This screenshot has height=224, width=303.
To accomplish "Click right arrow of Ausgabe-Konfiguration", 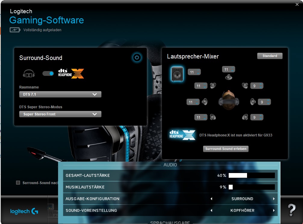I will click(274, 199).
